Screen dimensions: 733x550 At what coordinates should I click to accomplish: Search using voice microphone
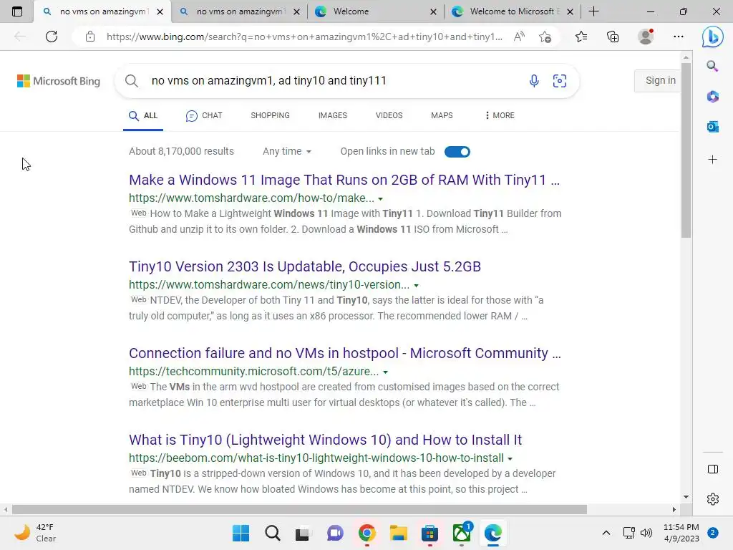[534, 81]
